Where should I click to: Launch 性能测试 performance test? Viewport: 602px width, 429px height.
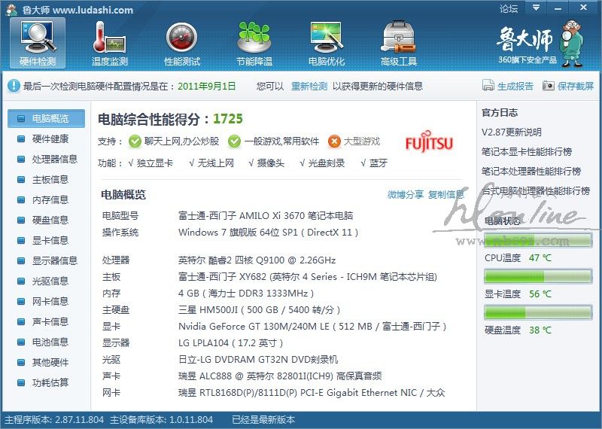182,44
